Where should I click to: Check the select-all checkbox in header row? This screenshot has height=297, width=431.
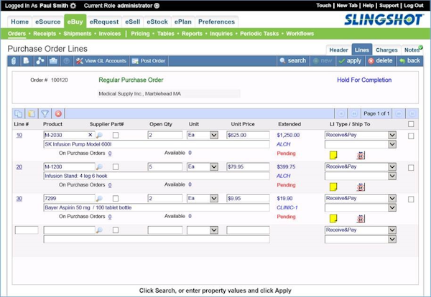coord(411,124)
